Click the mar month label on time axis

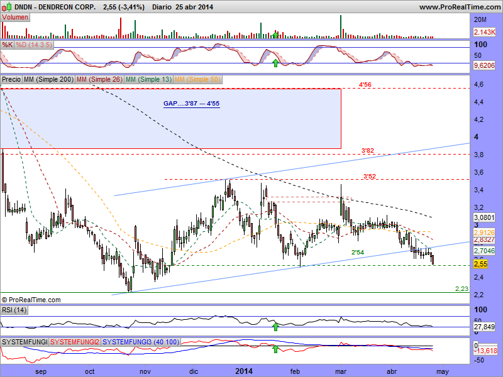341,371
